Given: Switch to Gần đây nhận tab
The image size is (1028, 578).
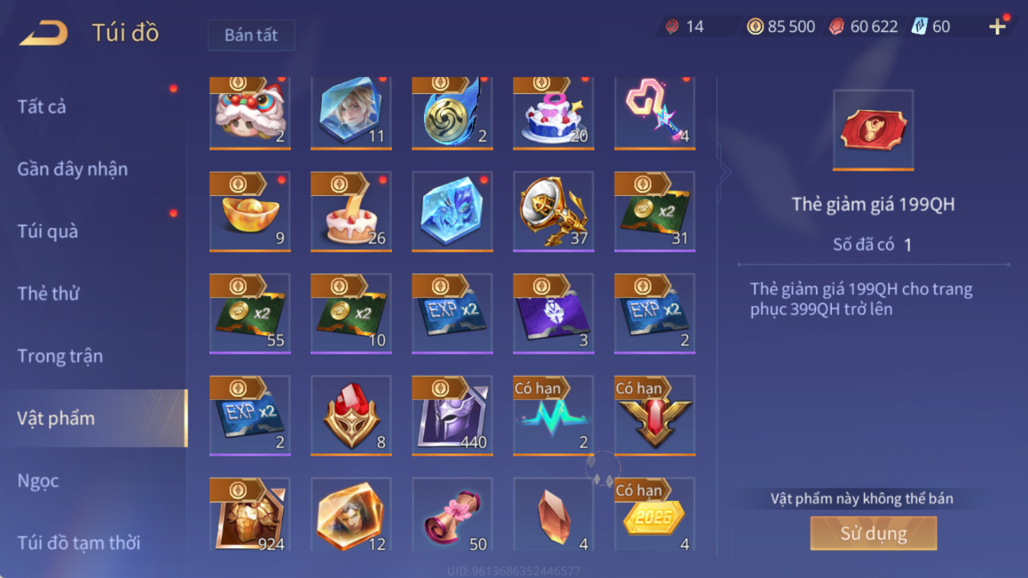Looking at the screenshot, I should [x=73, y=169].
